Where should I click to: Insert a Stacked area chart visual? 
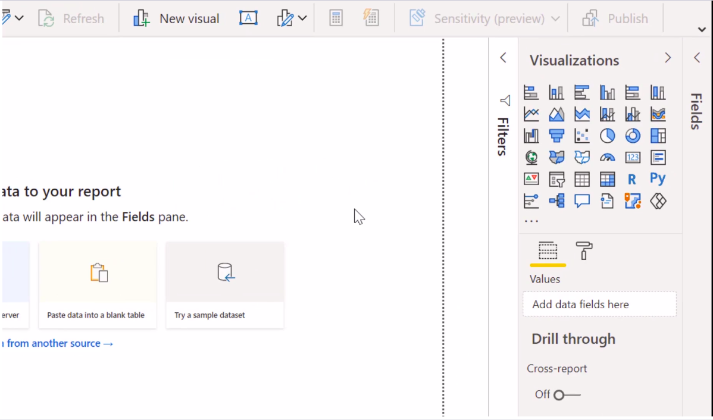tap(582, 114)
